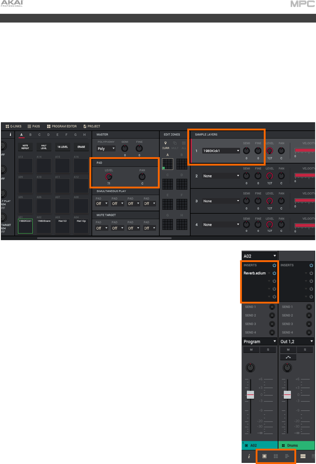Mute the Drums channel
This screenshot has height=464, width=316.
pyautogui.click(x=288, y=350)
